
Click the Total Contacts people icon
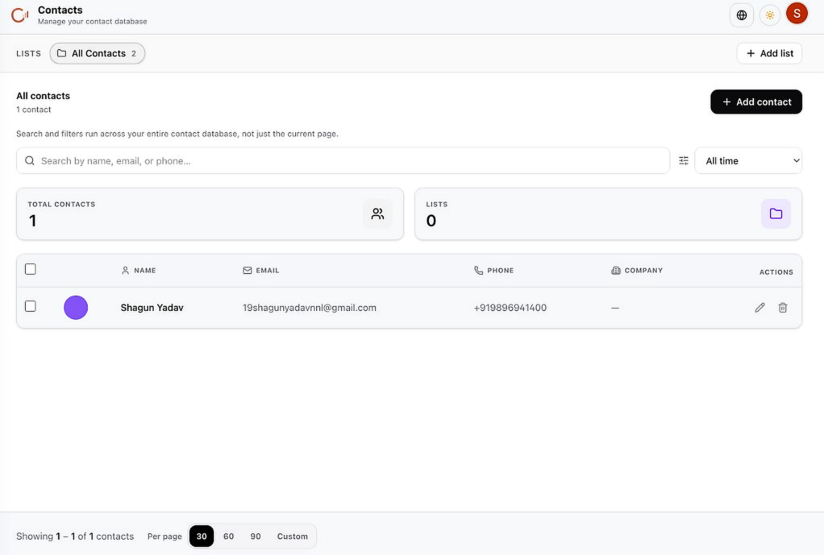pyautogui.click(x=377, y=213)
